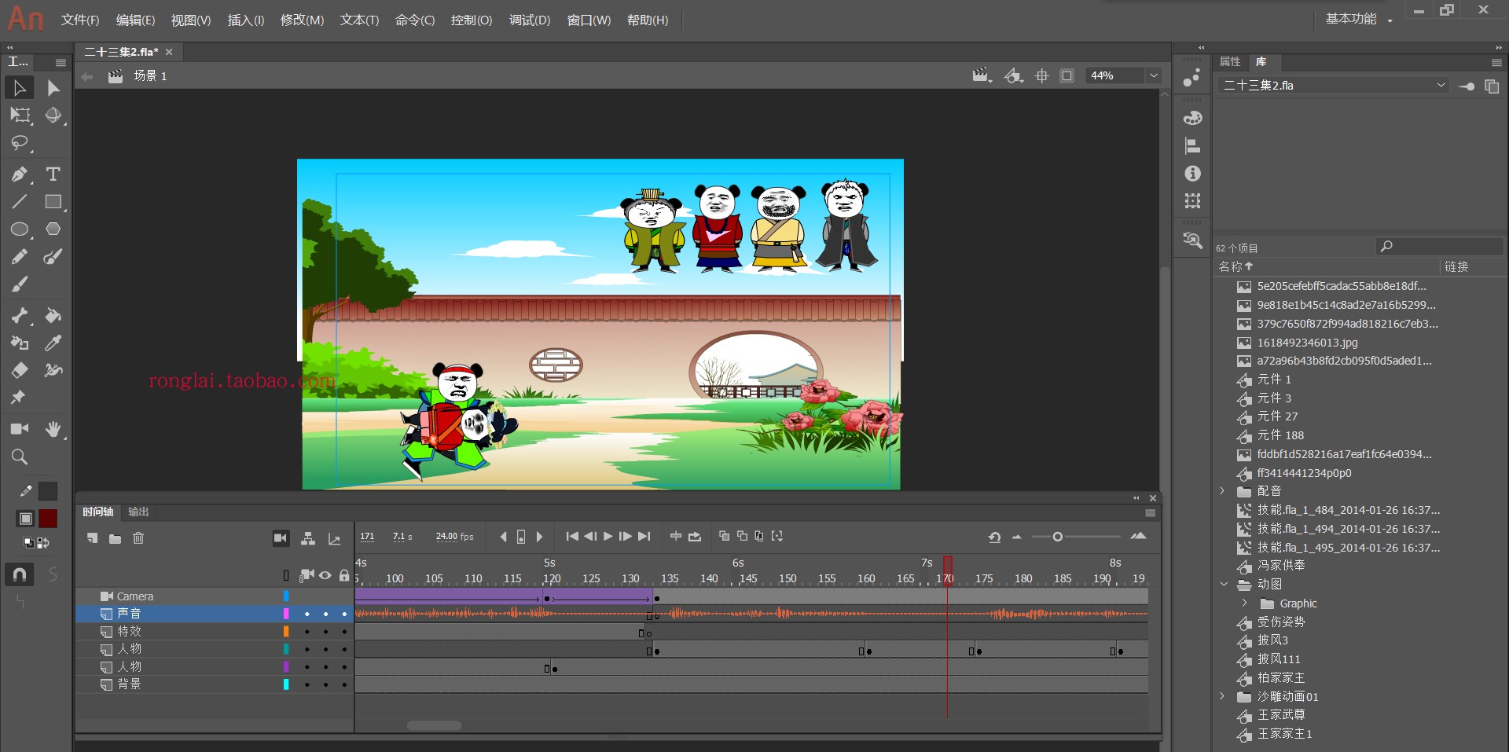Select the Subselection tool
The height and width of the screenshot is (752, 1509).
click(x=53, y=88)
